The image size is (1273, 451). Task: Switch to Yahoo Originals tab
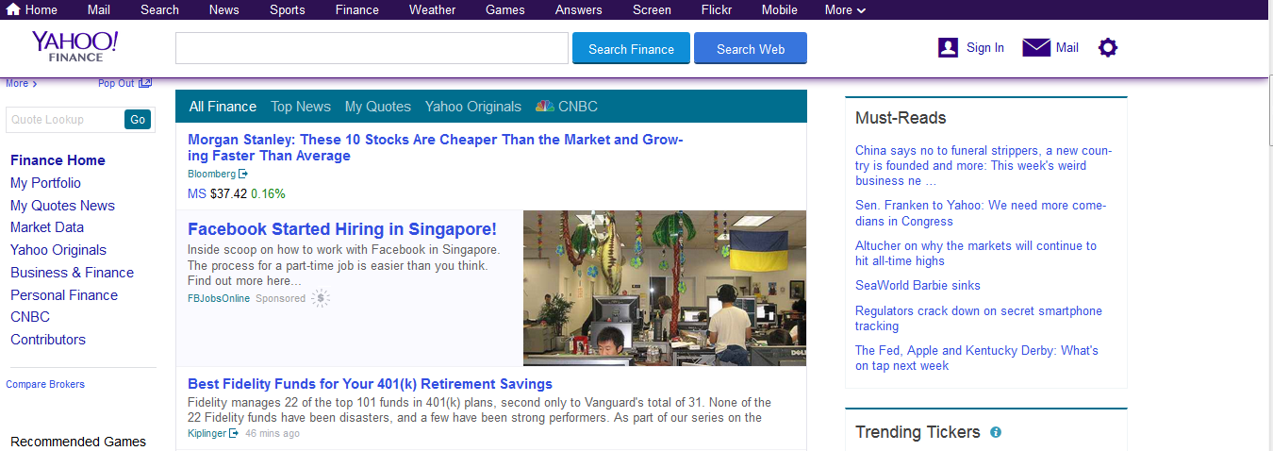pyautogui.click(x=473, y=107)
